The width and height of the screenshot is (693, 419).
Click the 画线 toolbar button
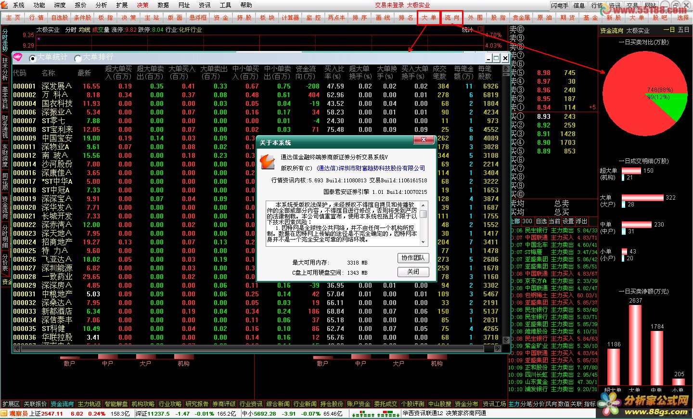pyautogui.click(x=383, y=18)
